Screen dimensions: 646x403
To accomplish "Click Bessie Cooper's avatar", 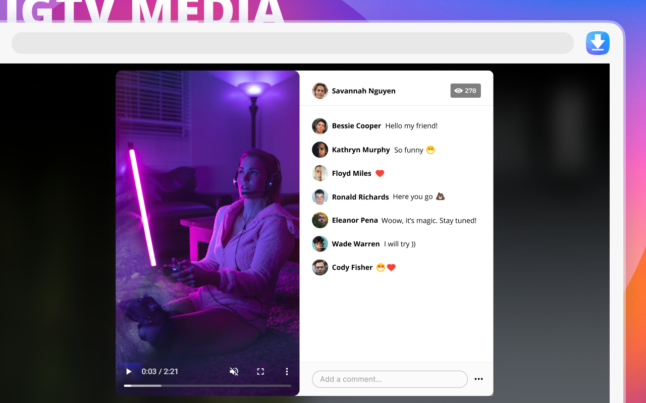I will tap(320, 126).
